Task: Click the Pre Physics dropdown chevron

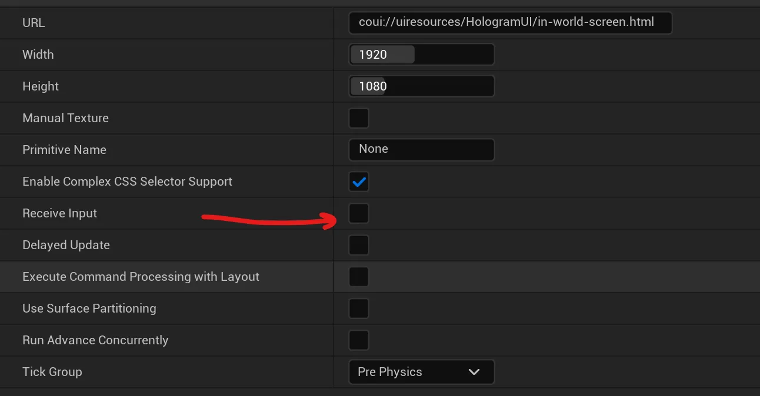Action: point(474,372)
